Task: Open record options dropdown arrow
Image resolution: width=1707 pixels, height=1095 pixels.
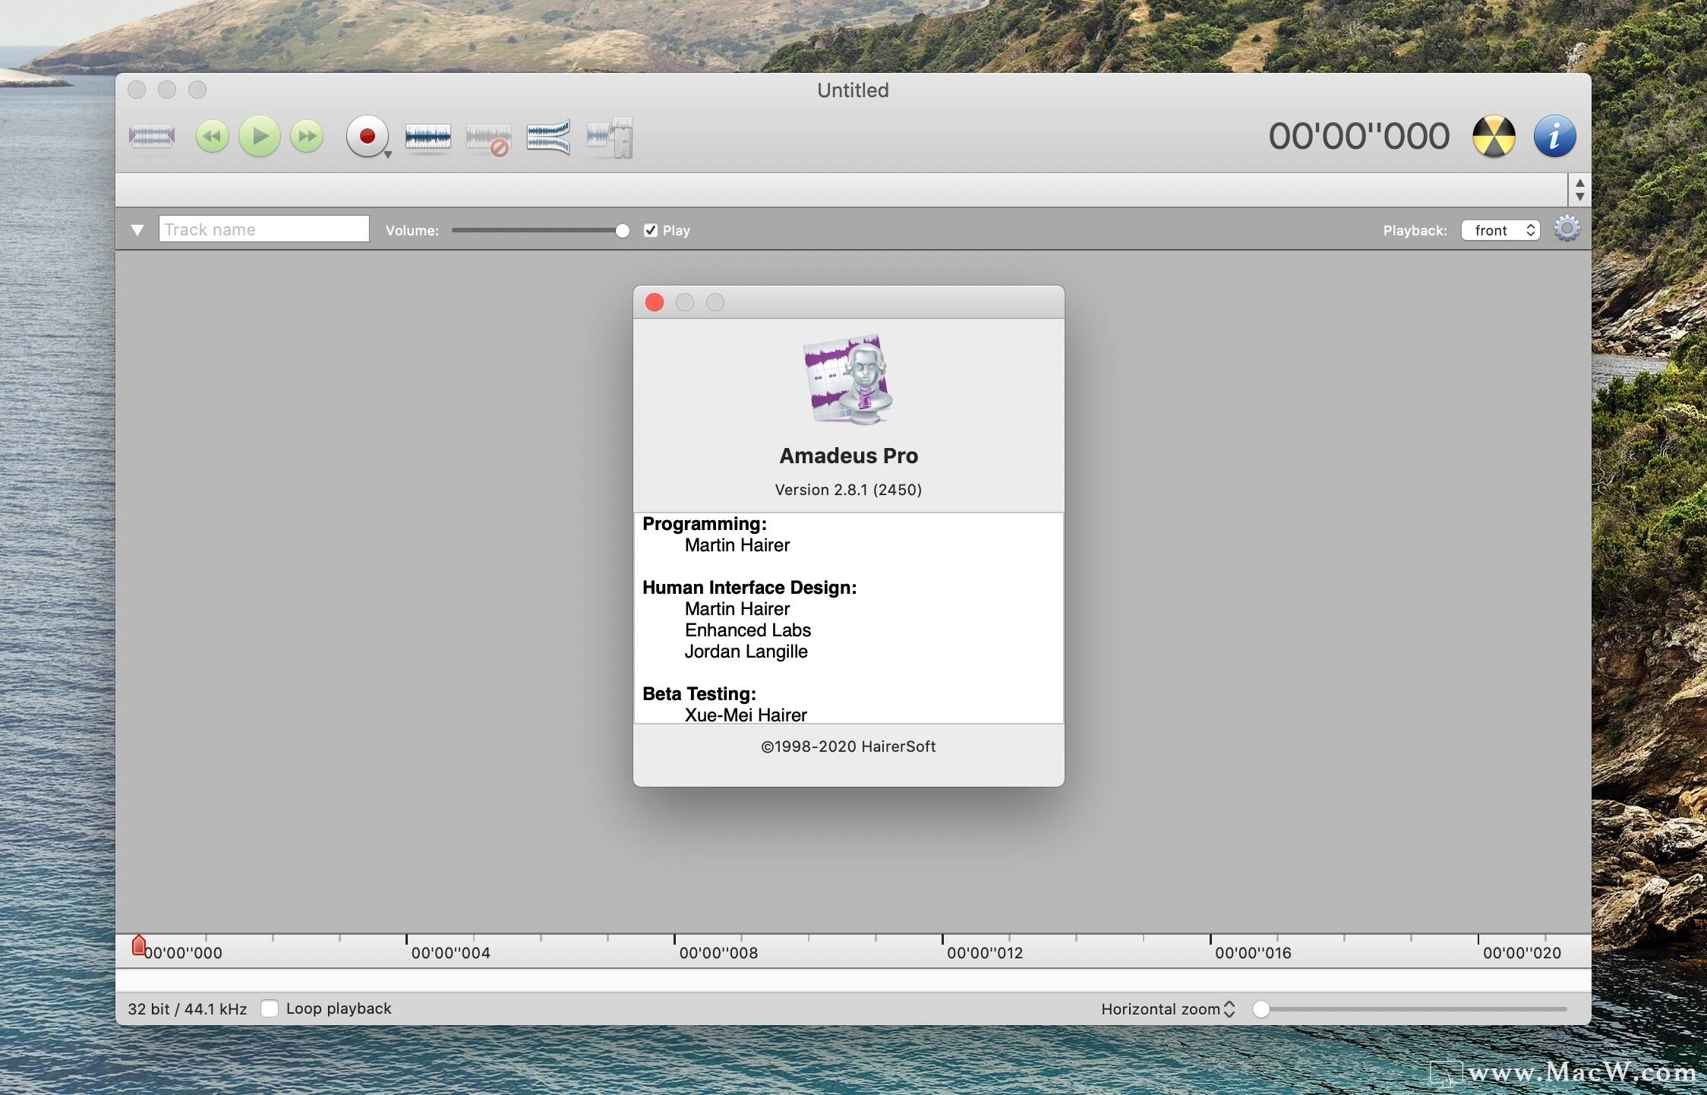Action: (x=388, y=155)
